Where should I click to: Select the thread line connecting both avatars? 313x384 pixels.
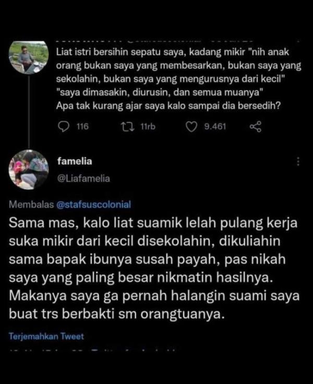29,112
